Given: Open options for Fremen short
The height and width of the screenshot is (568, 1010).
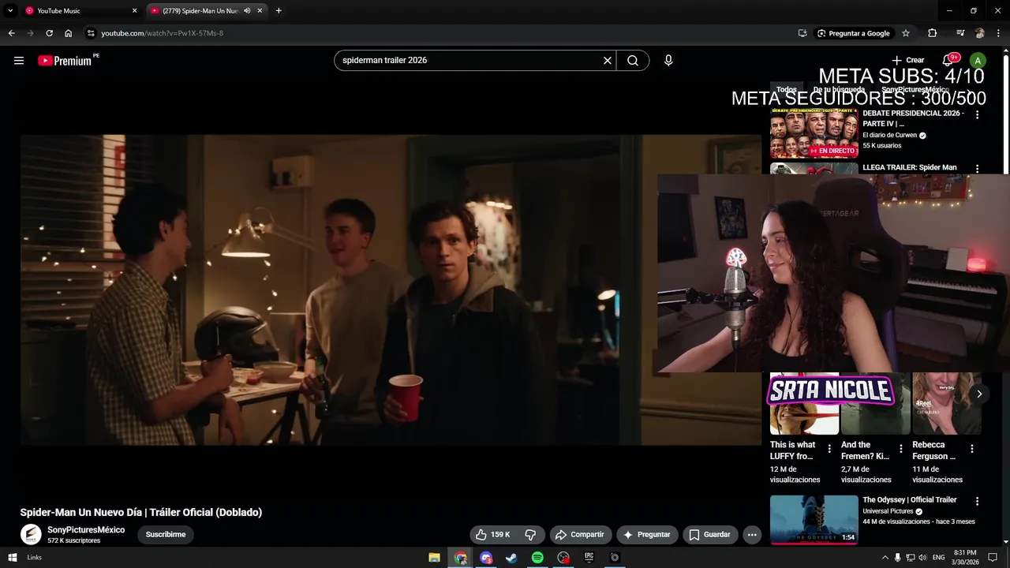Looking at the screenshot, I should 900,449.
